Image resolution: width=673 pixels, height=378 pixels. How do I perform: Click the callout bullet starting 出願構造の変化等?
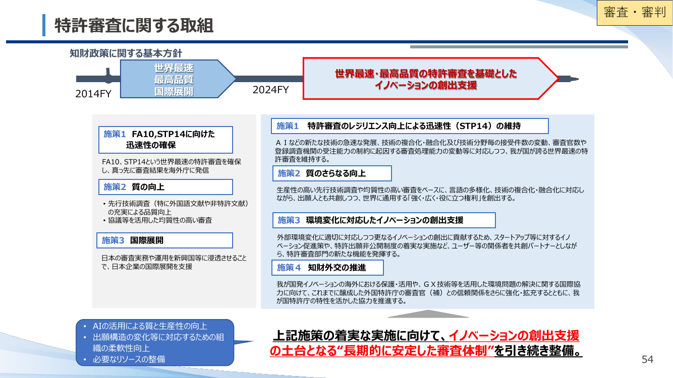tap(154, 343)
